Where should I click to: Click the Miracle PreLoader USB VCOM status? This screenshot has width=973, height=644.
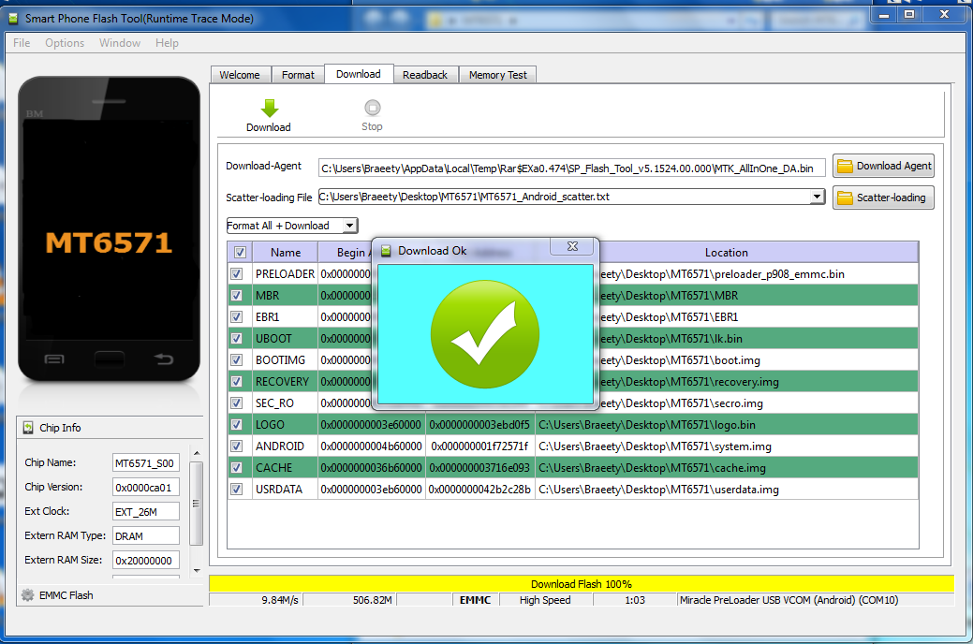tap(815, 600)
